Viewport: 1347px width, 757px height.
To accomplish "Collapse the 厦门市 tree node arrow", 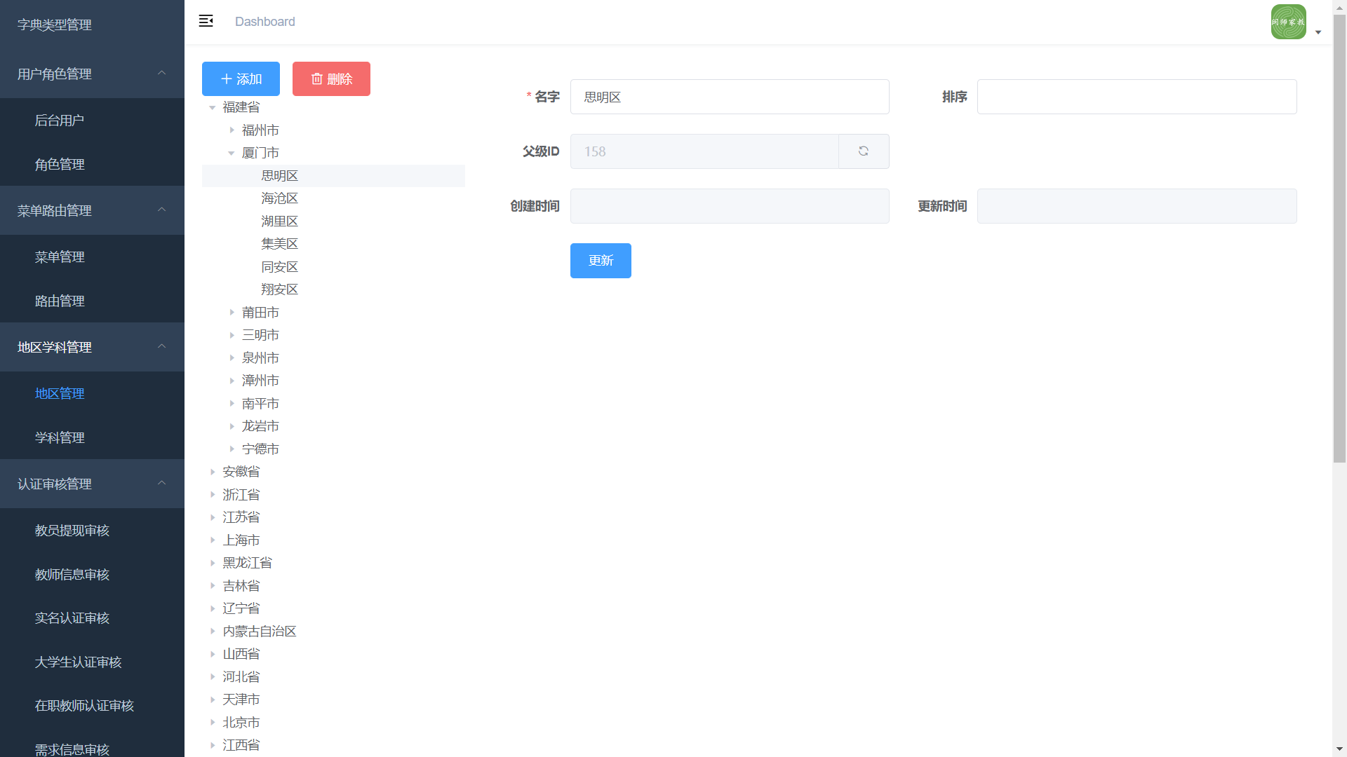I will (x=232, y=153).
